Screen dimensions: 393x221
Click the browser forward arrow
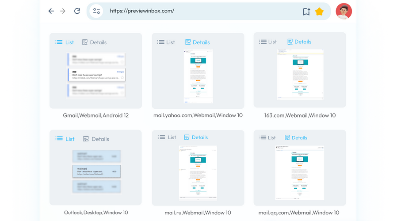pyautogui.click(x=63, y=11)
